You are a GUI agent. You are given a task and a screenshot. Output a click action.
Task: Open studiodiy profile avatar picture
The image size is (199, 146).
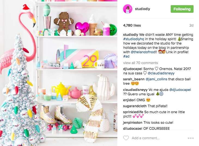128,9
